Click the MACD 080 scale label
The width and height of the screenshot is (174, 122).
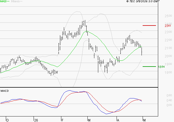(169, 95)
